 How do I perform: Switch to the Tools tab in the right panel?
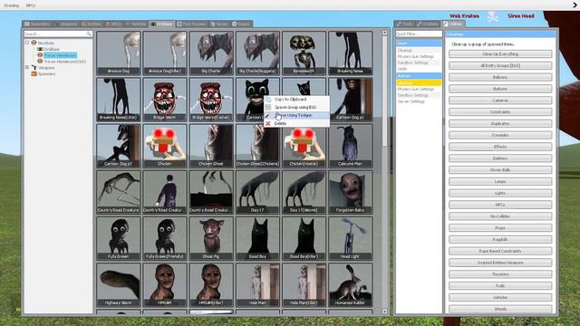[404, 24]
